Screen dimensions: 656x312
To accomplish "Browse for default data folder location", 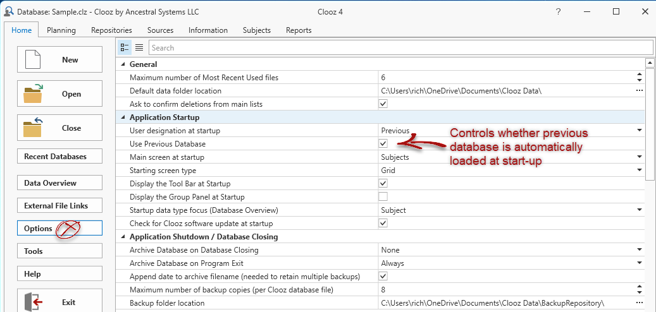I will coord(639,91).
